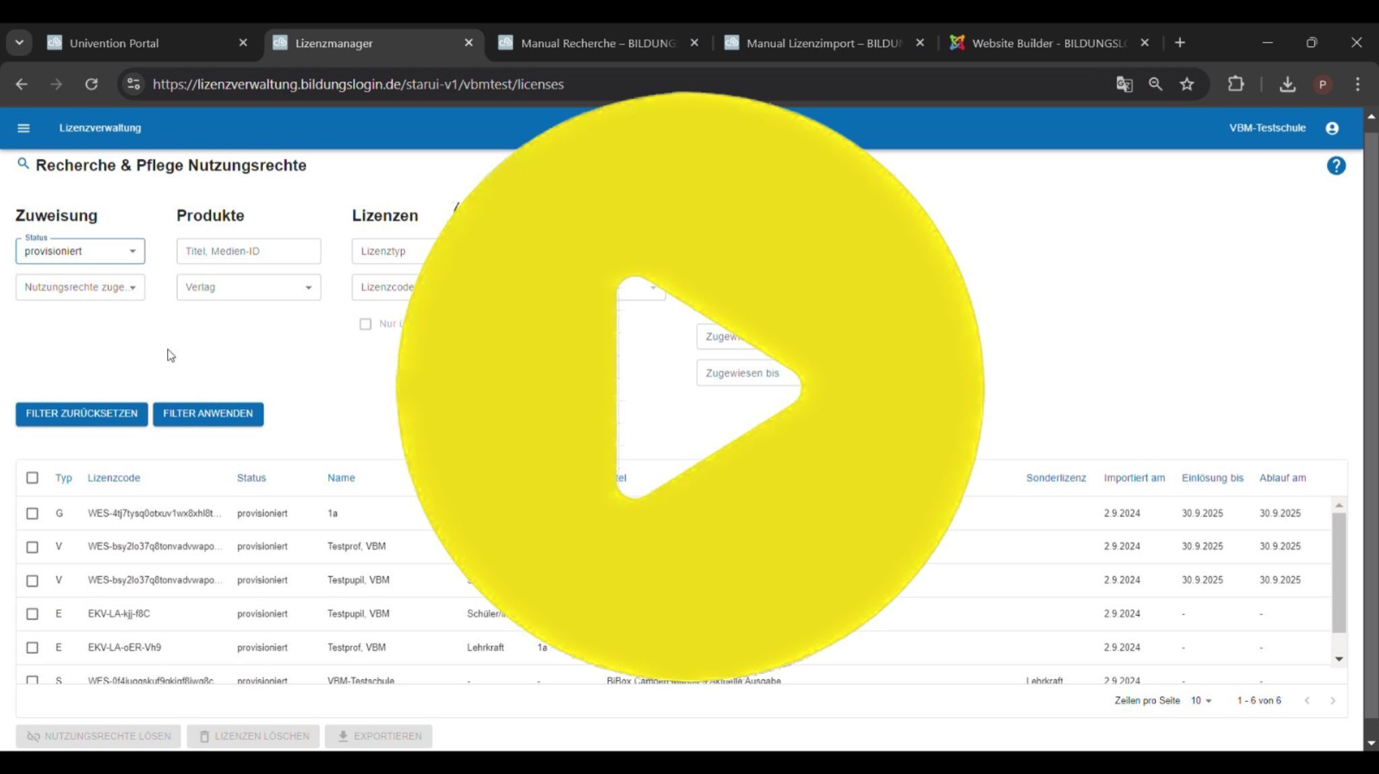The width and height of the screenshot is (1379, 774).
Task: Bookmark page with star icon
Action: click(1186, 84)
